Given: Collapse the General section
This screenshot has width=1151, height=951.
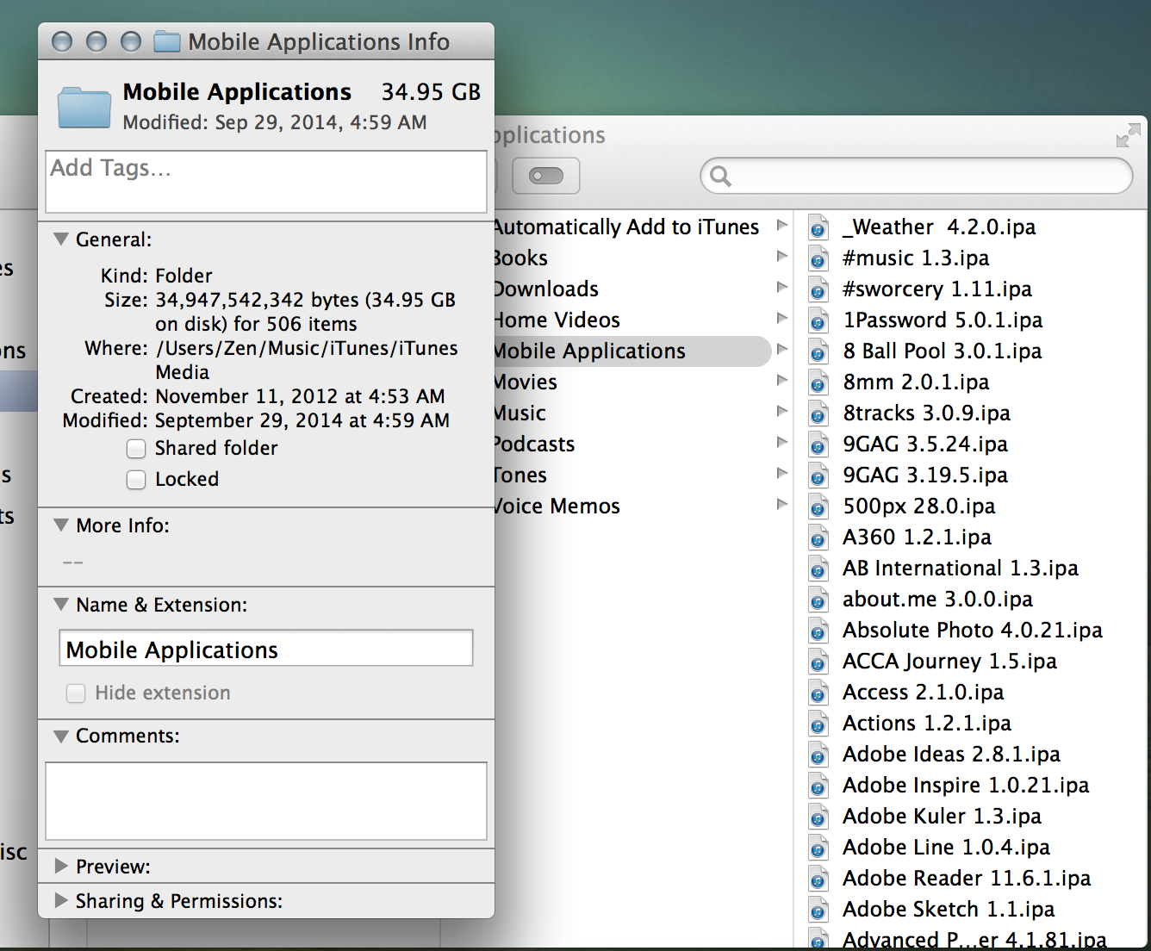Looking at the screenshot, I should pos(61,239).
